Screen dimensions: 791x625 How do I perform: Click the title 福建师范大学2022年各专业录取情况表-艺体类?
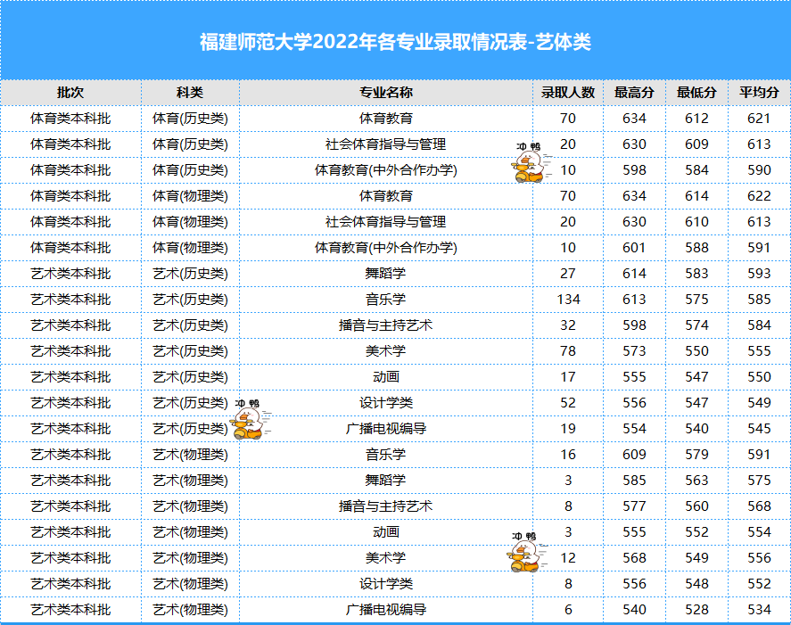point(395,42)
